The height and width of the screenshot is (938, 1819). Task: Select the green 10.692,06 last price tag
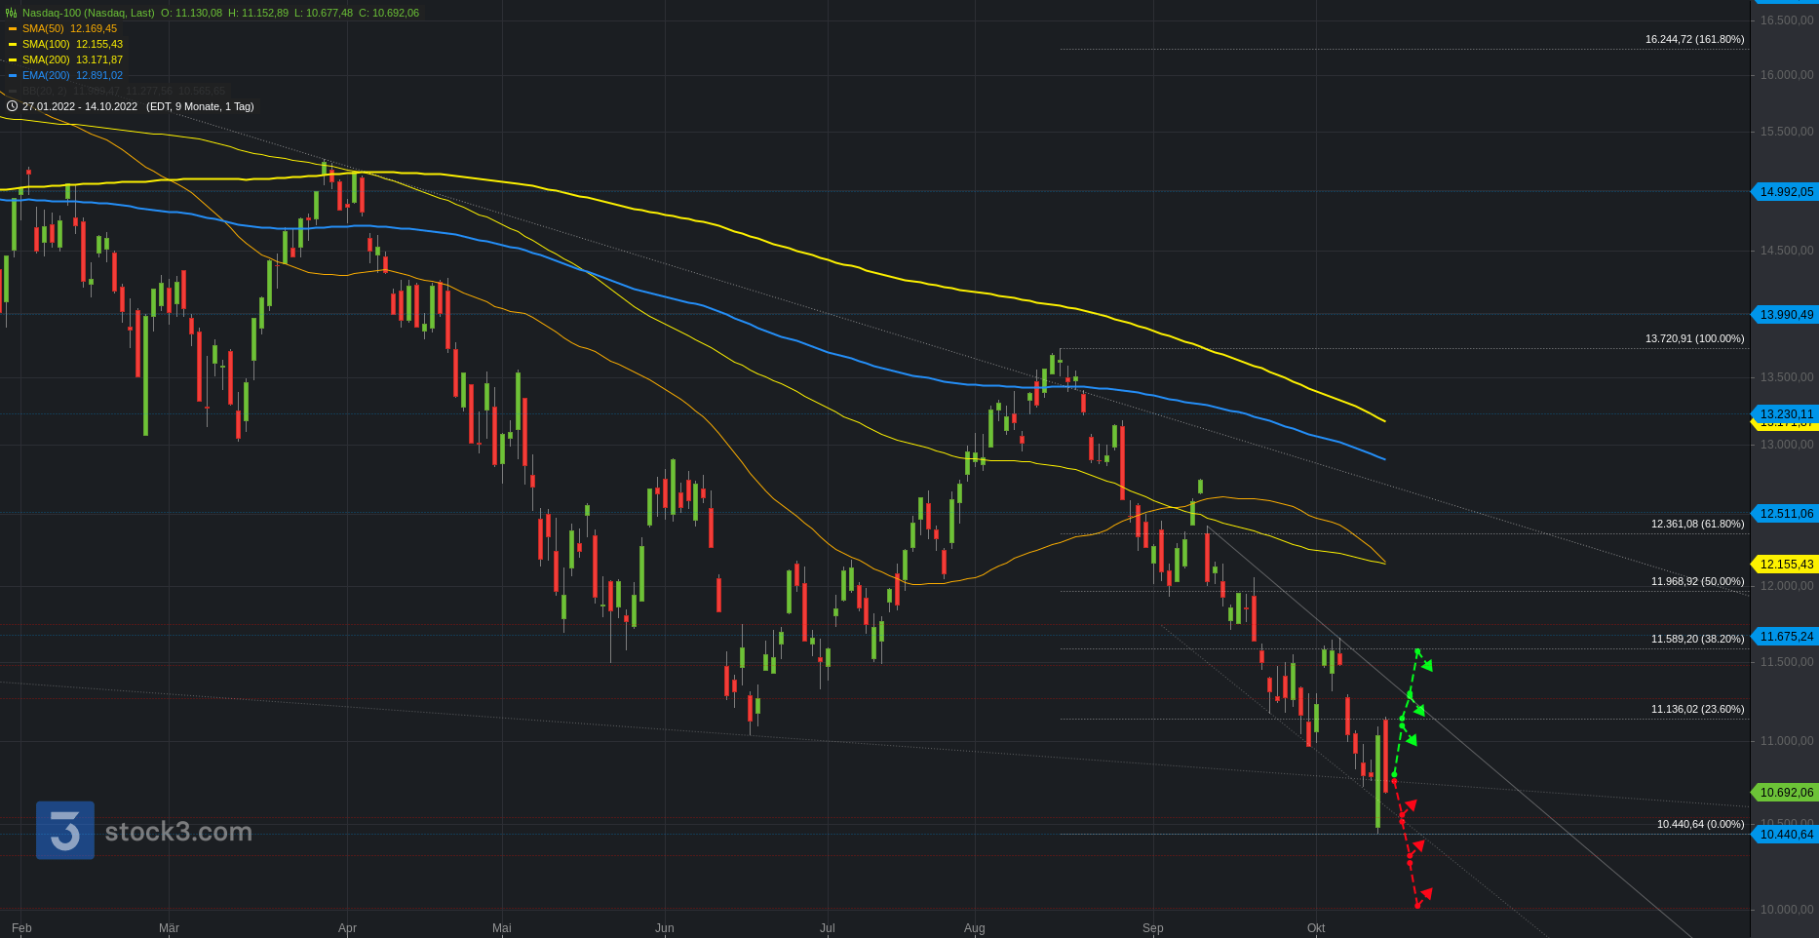(1786, 793)
